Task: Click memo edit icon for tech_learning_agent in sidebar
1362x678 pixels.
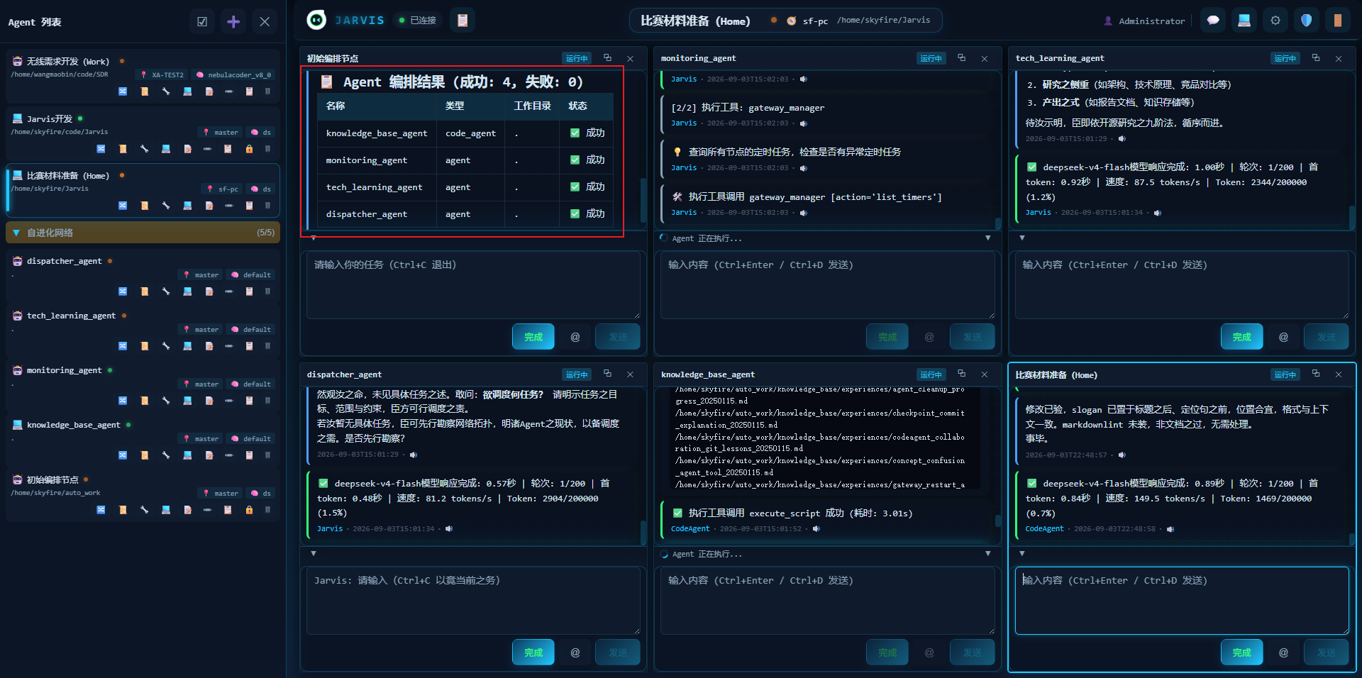Action: click(x=209, y=346)
